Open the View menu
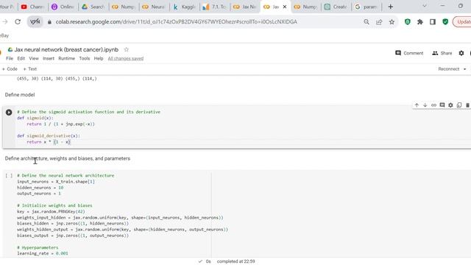The image size is (471, 265). click(34, 58)
